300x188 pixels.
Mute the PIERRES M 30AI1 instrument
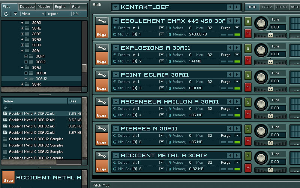(248, 141)
